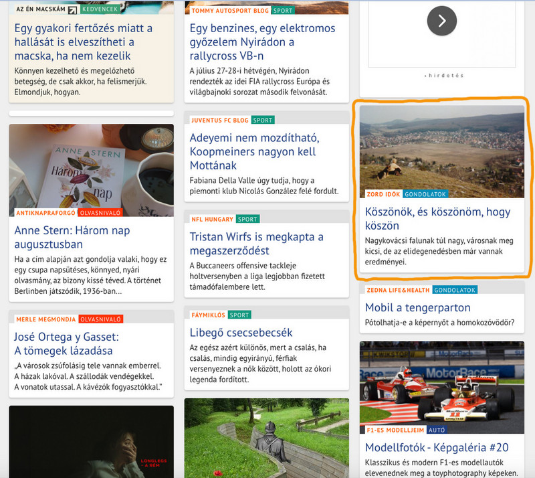535x478 pixels.
Task: Click the next arrow in the ad carousel
Action: [x=442, y=21]
